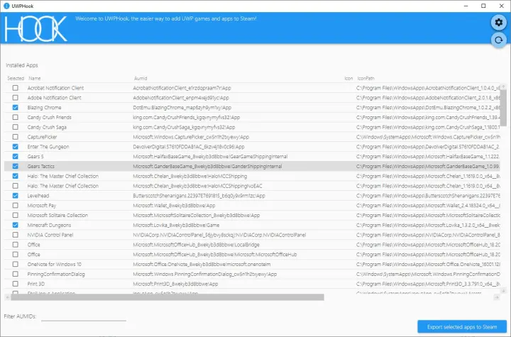Click Export selected apps to Steam
Screen dimensions: 511x337
(462, 326)
